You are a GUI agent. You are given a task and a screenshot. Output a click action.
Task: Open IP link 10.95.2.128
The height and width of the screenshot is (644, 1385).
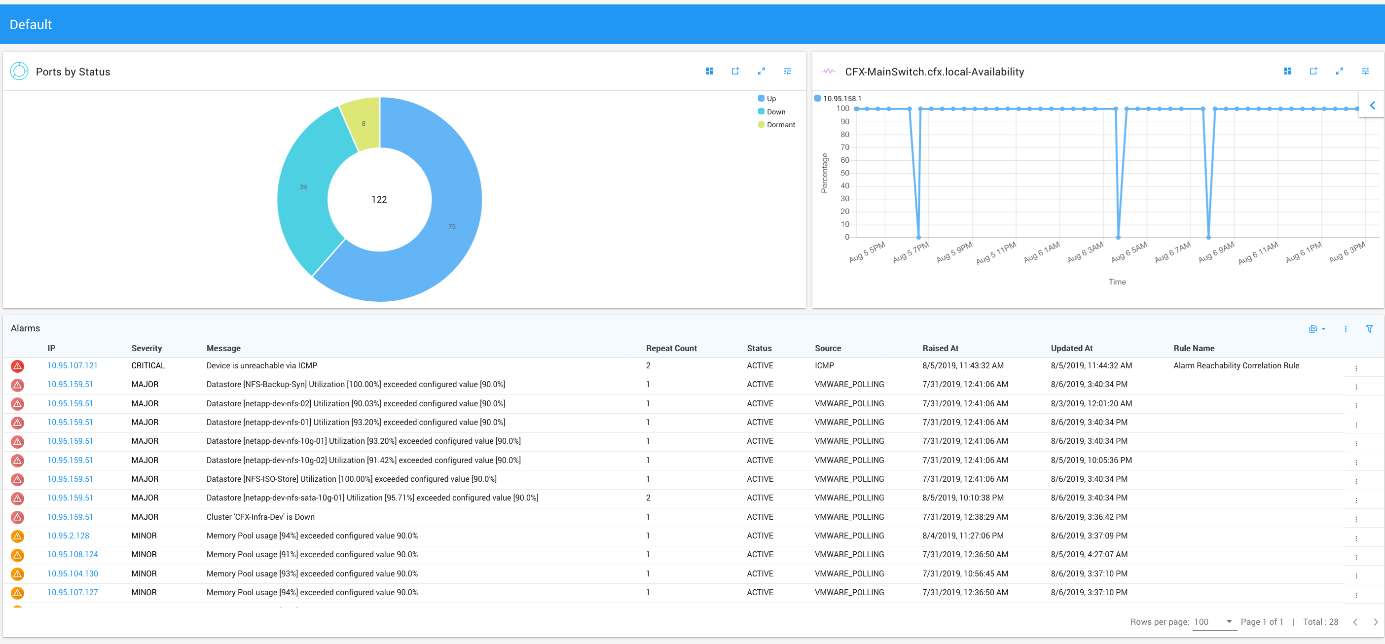click(68, 536)
